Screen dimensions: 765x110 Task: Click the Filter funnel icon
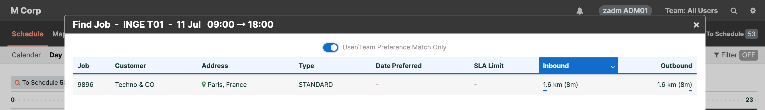coord(717,55)
